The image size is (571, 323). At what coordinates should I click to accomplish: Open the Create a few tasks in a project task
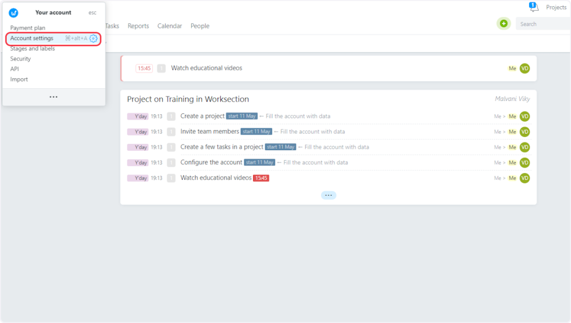pyautogui.click(x=221, y=147)
